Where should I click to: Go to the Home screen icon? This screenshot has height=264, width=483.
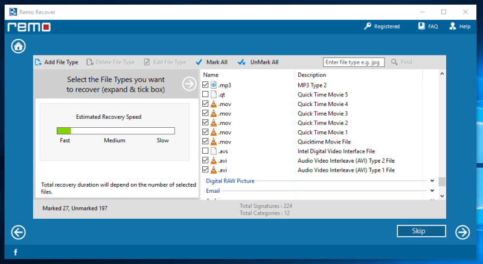pyautogui.click(x=19, y=46)
